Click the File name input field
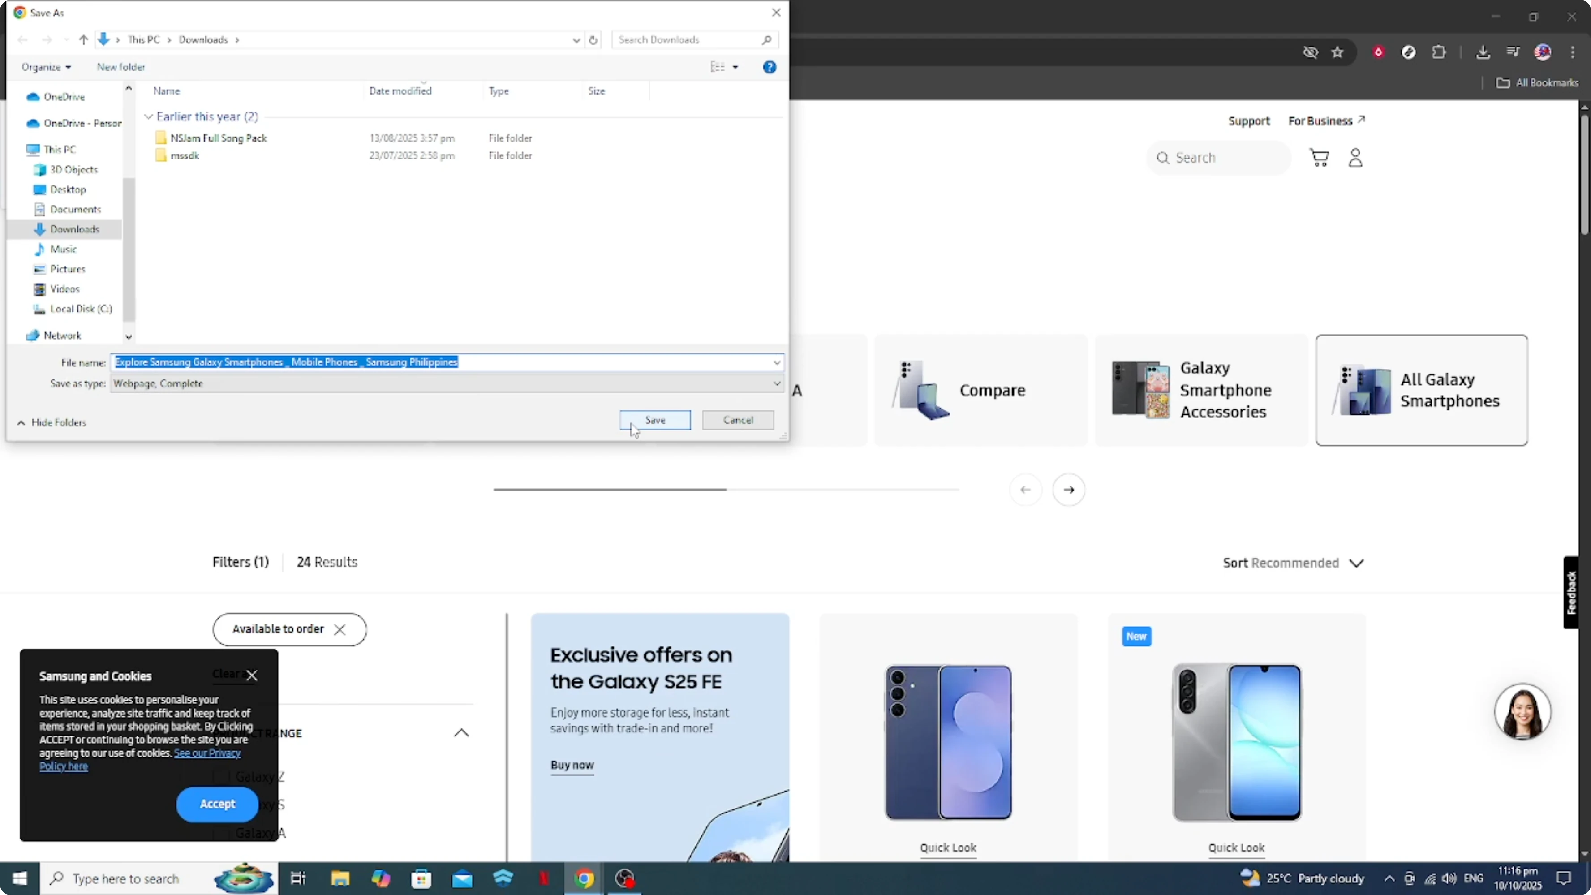1591x895 pixels. point(442,362)
